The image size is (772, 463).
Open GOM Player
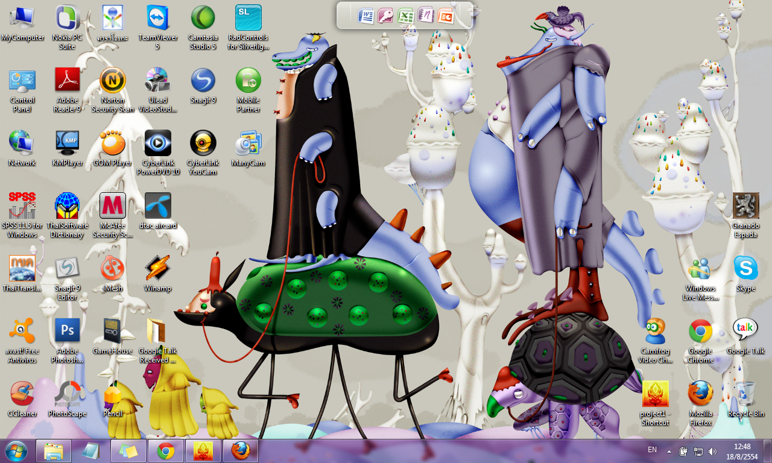(113, 149)
